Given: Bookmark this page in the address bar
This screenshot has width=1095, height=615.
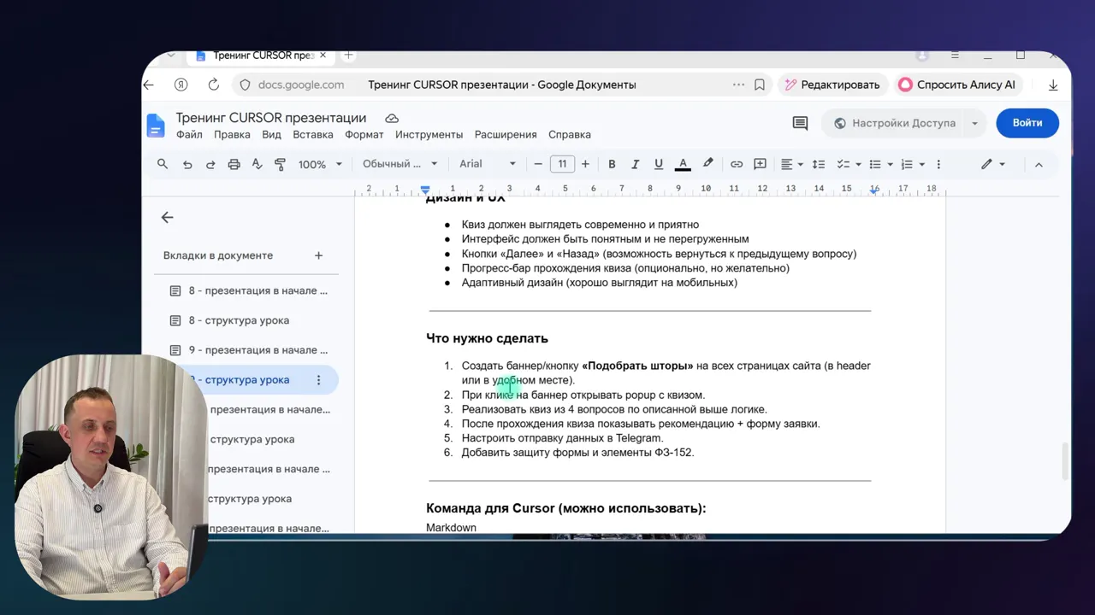Looking at the screenshot, I should point(760,85).
